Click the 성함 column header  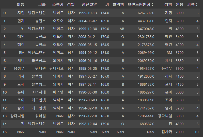click(x=168, y=5)
